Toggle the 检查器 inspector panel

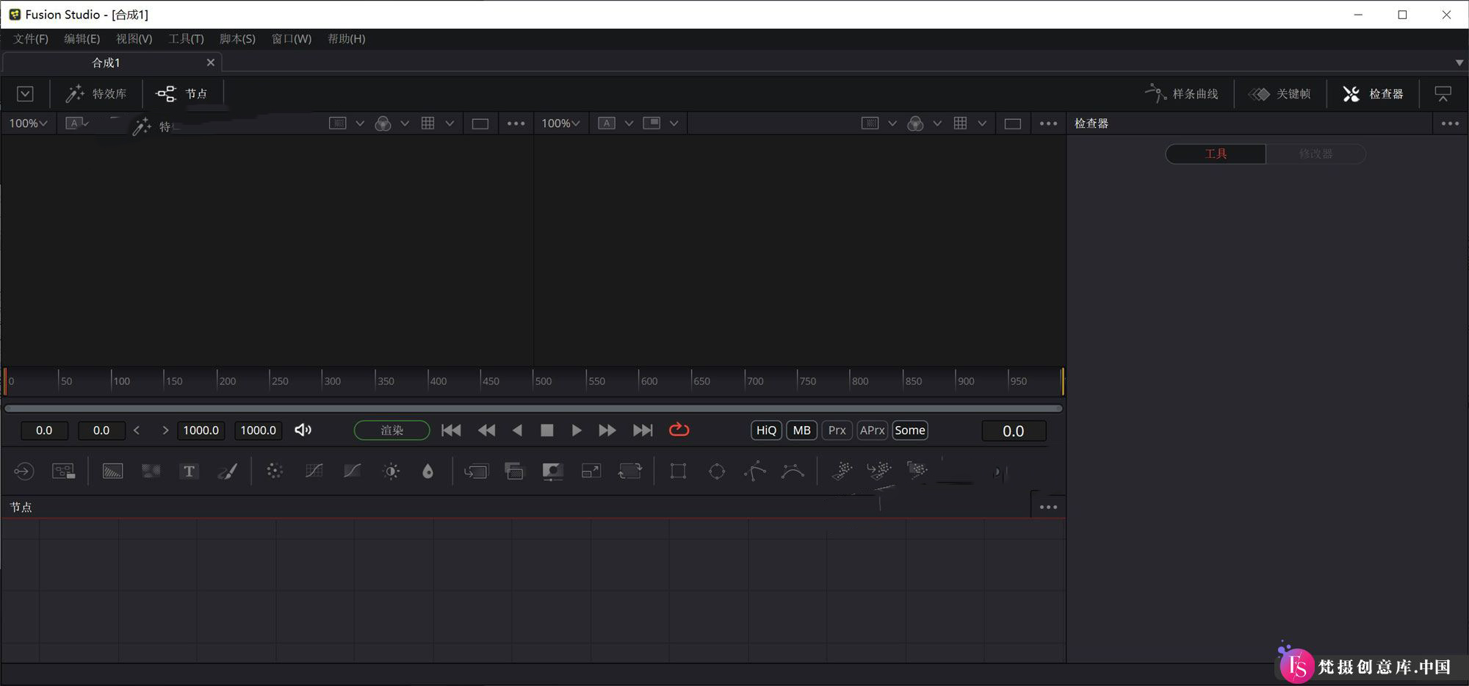coord(1373,94)
